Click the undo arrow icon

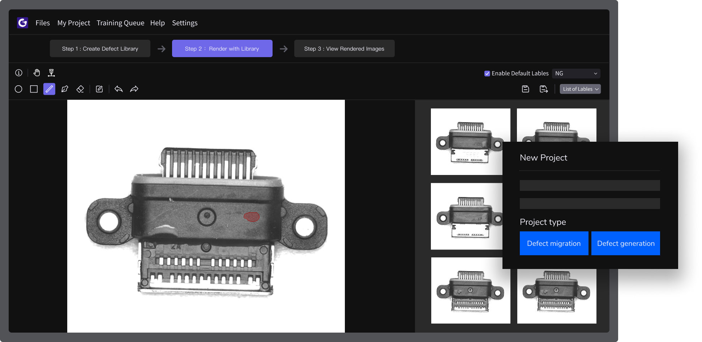point(119,89)
